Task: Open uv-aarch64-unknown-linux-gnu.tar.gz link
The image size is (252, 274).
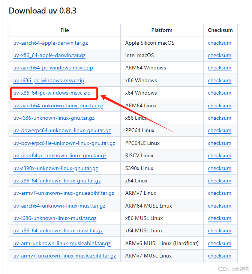Action: (x=58, y=106)
